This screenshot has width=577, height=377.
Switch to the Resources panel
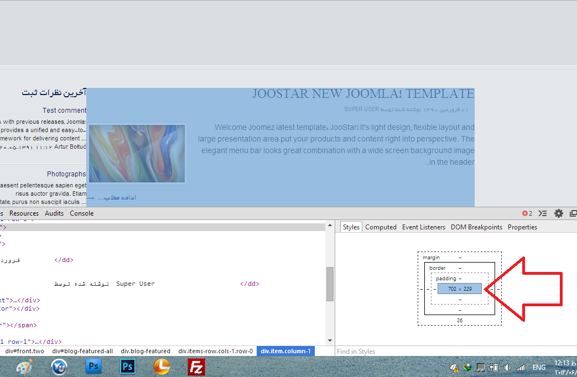pyautogui.click(x=24, y=213)
